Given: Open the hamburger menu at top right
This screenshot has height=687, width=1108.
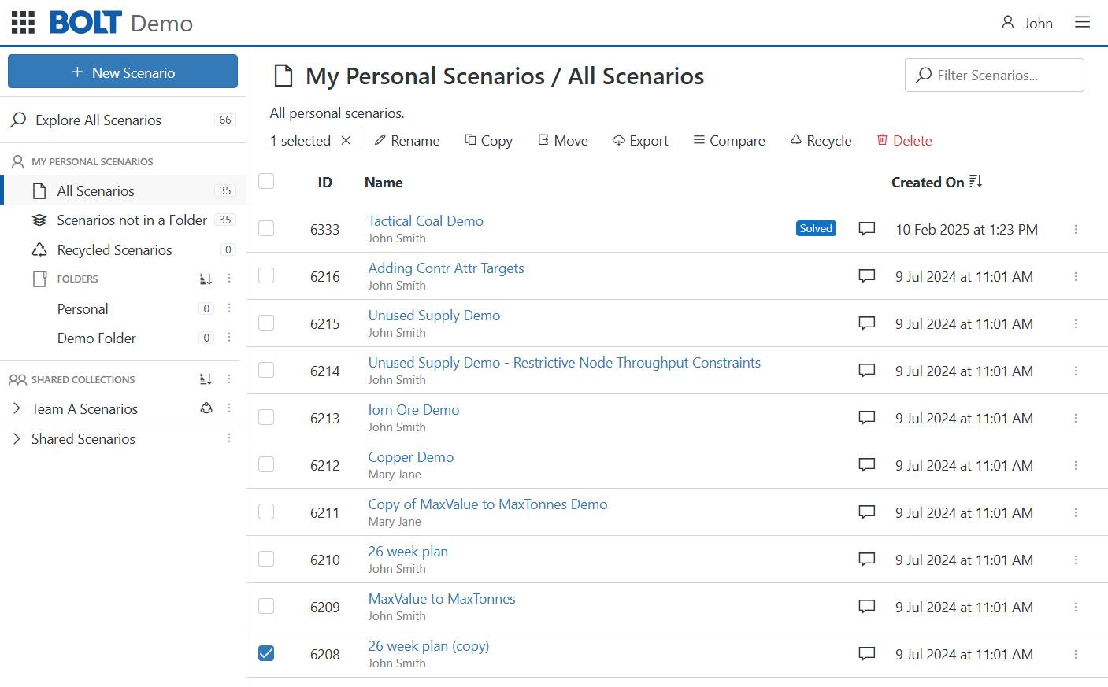Looking at the screenshot, I should coord(1083,22).
